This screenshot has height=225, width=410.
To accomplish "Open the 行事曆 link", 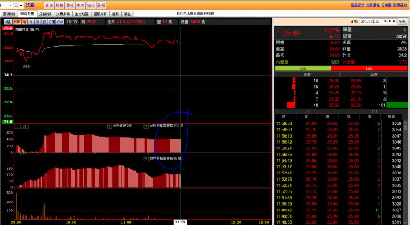I will coord(386,5).
